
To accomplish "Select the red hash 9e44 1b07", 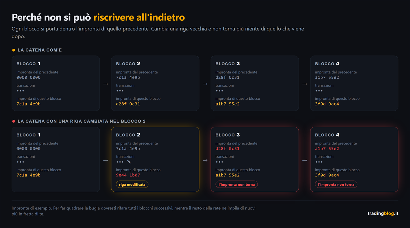I will [x=128, y=175].
